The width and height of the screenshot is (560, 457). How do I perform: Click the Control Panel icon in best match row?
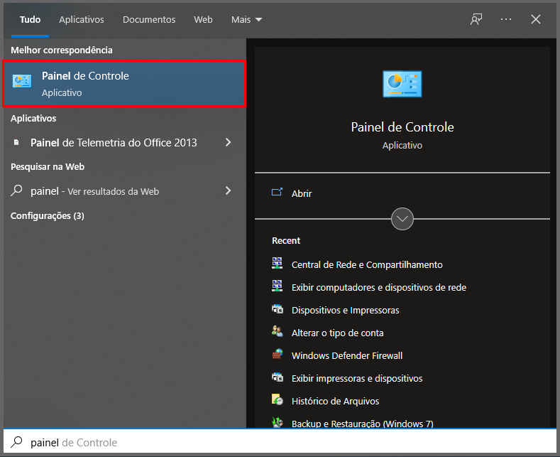tap(22, 81)
